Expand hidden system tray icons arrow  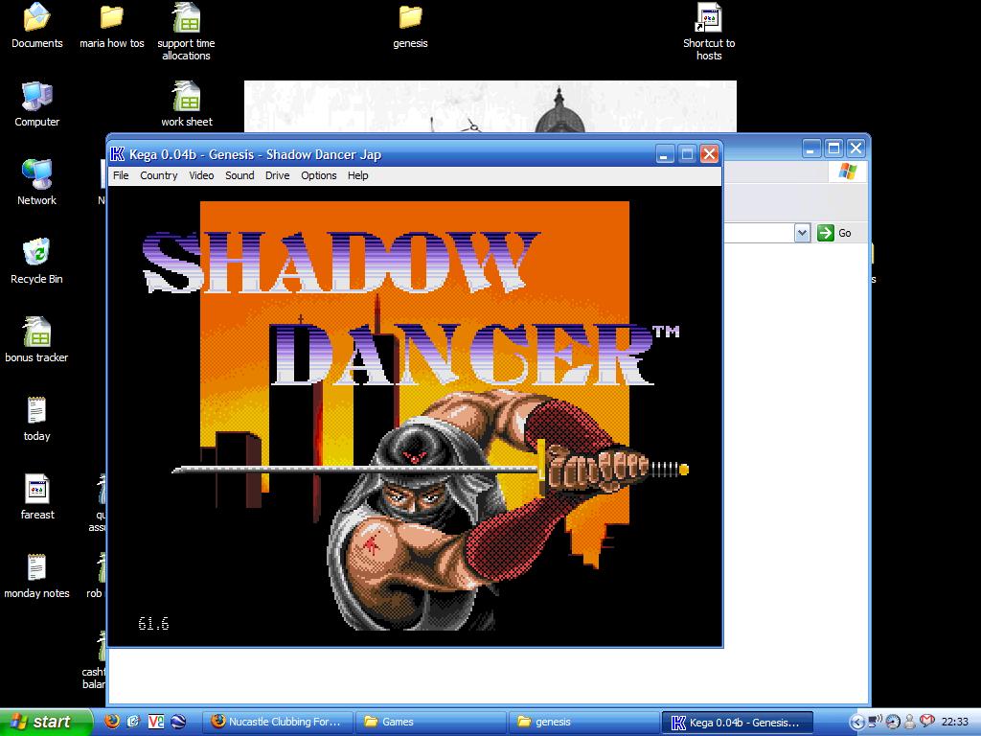[857, 722]
